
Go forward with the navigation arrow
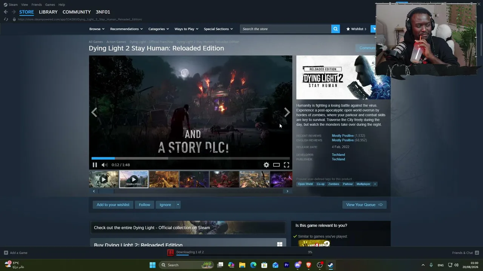tap(14, 12)
